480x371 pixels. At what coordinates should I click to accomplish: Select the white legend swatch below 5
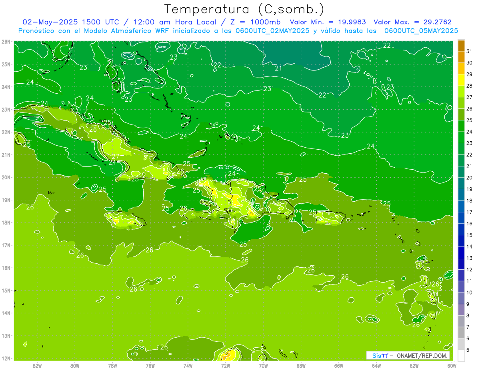pos(461,355)
